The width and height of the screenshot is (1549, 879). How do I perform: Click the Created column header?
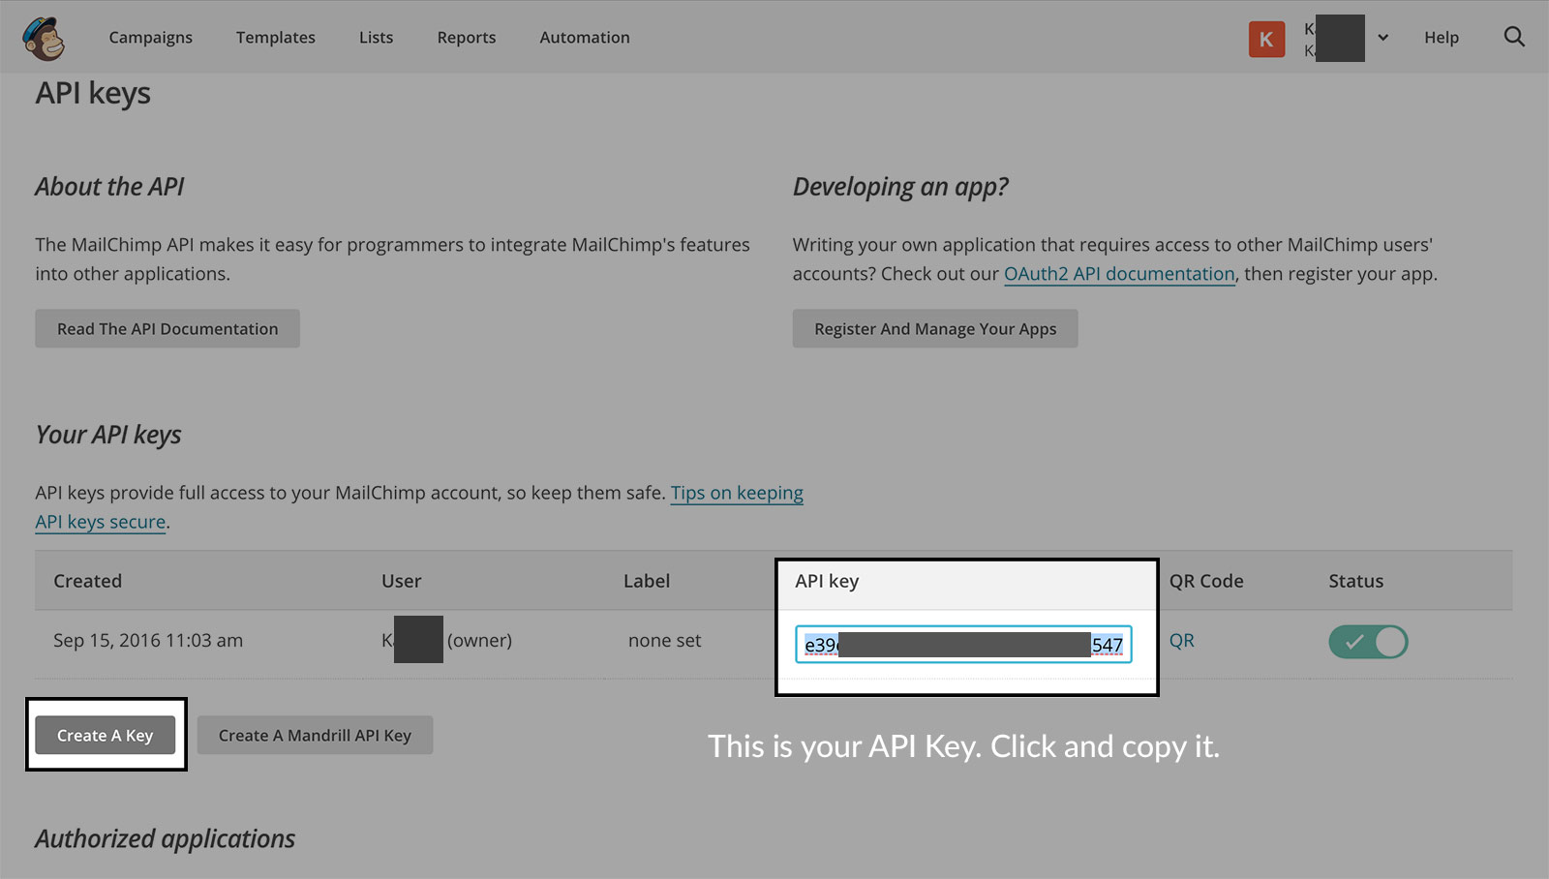coord(87,581)
